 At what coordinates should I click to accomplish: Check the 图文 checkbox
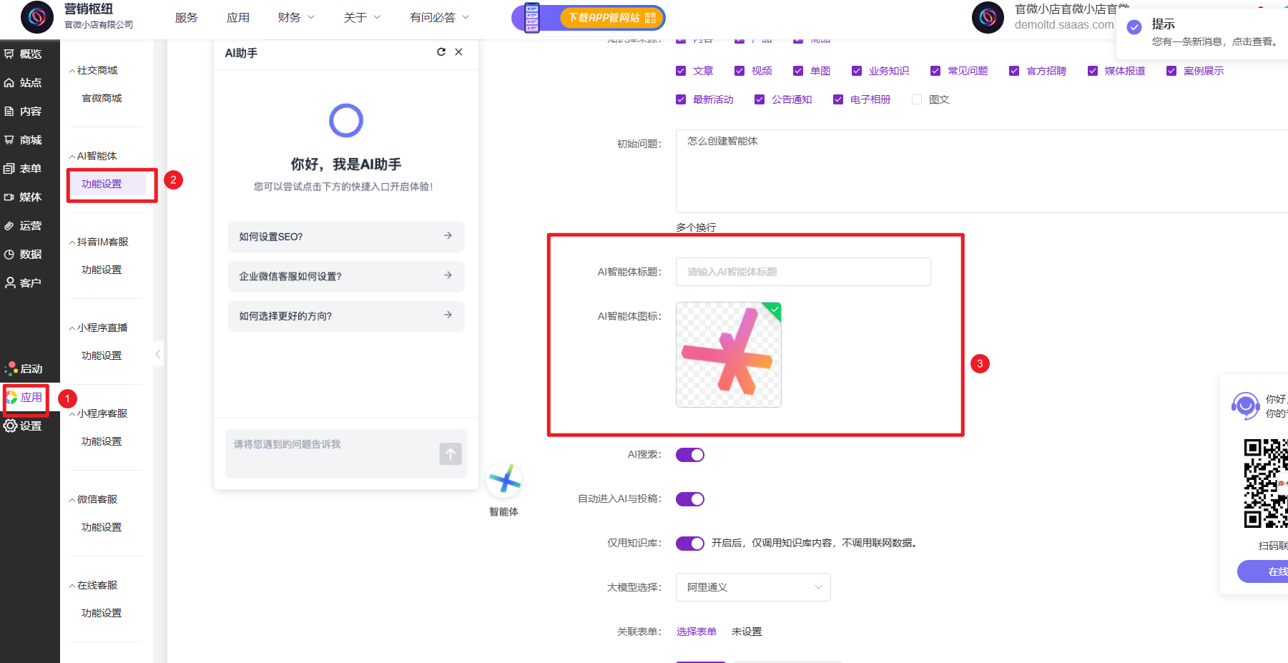point(917,99)
